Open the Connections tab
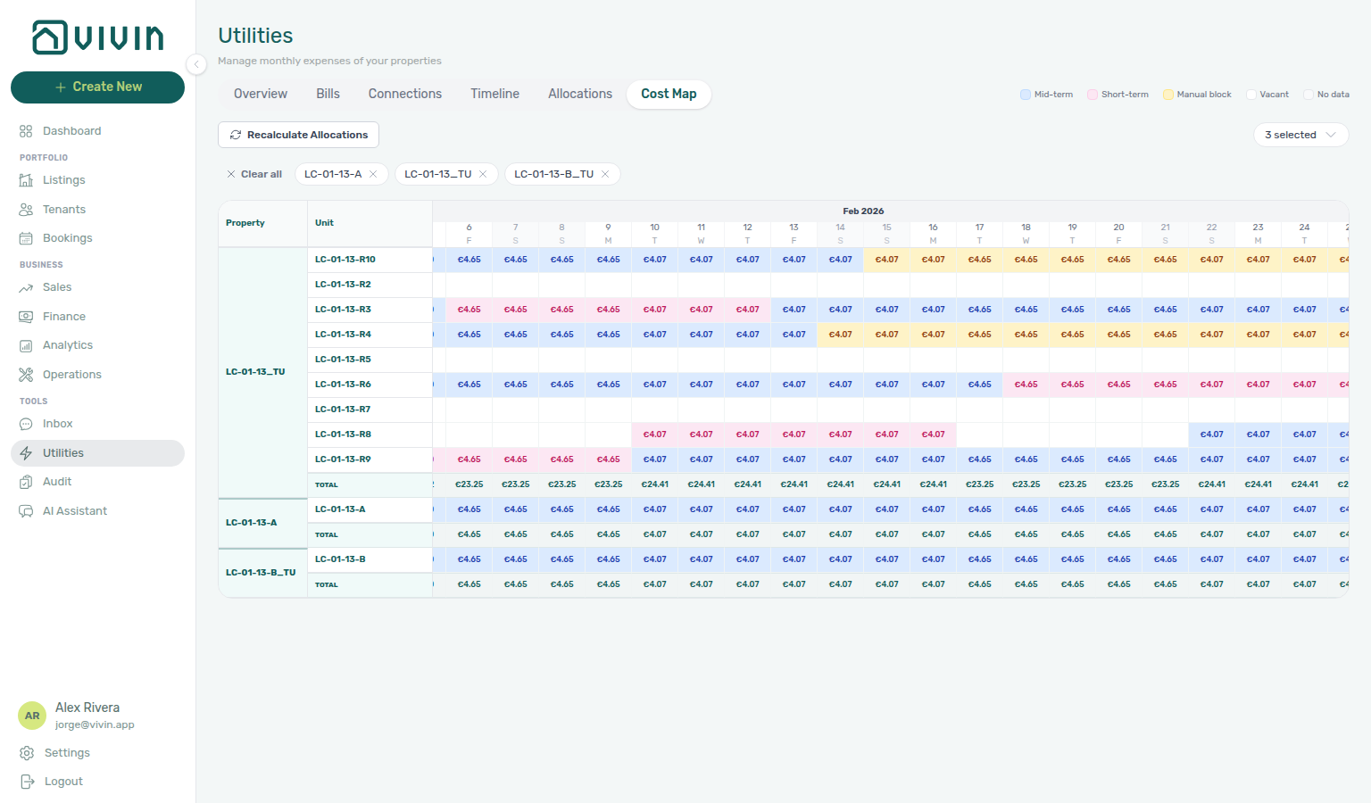The image size is (1371, 803). [x=405, y=94]
